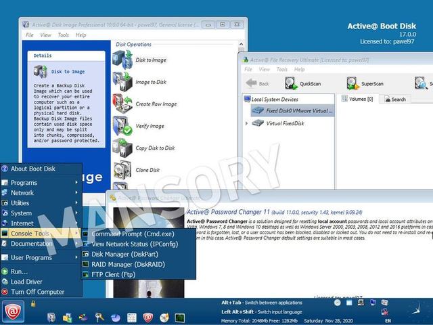Open the Help menu in Disk Image
The width and height of the screenshot is (433, 325).
click(x=81, y=35)
